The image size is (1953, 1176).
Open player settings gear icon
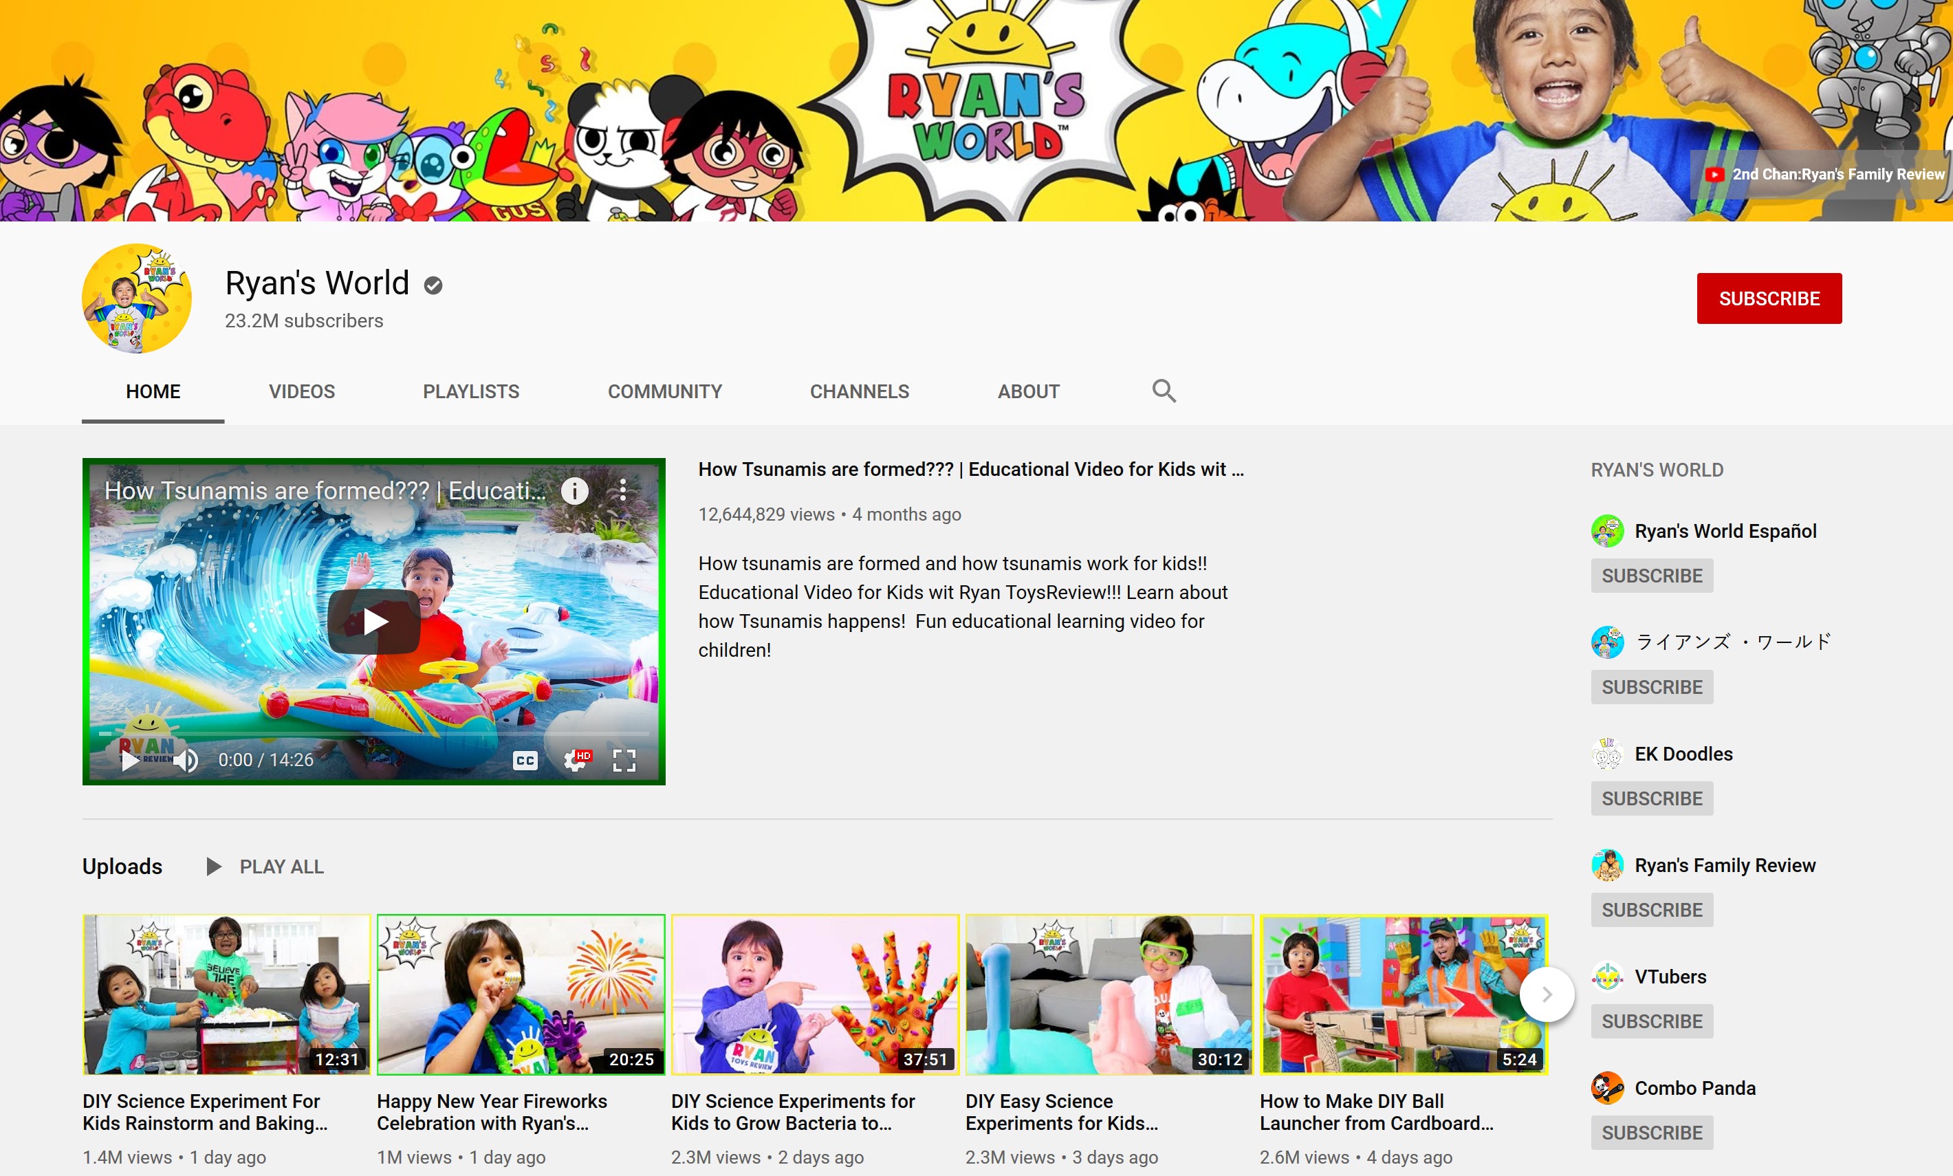576,760
